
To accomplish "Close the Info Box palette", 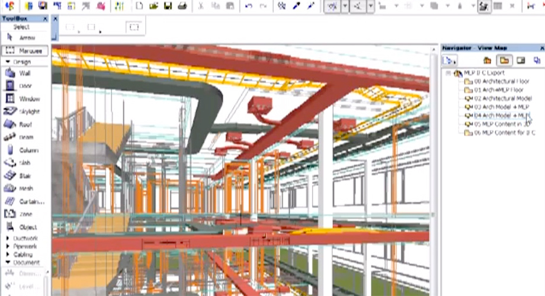I will pyautogui.click(x=55, y=19).
